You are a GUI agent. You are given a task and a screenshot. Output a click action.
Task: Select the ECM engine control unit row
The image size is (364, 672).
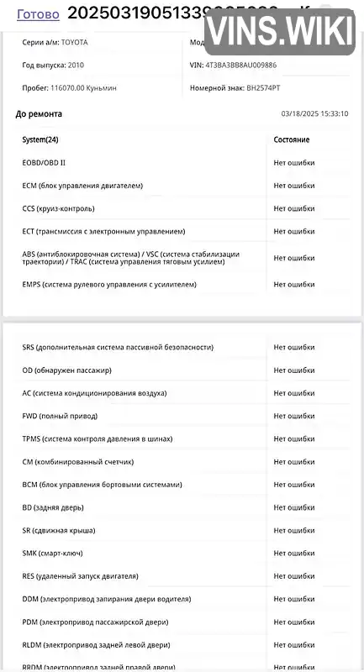[x=186, y=186]
